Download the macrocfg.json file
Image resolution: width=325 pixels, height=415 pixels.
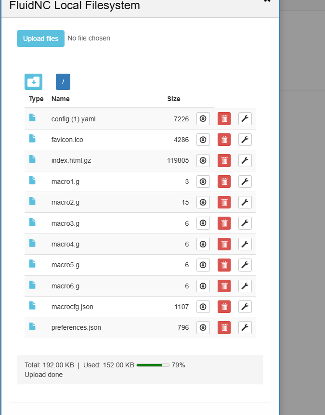click(x=203, y=307)
